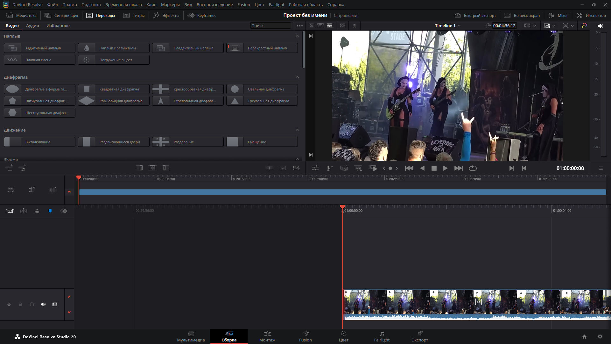Toggle viewer audio mute speaker

coord(600,26)
